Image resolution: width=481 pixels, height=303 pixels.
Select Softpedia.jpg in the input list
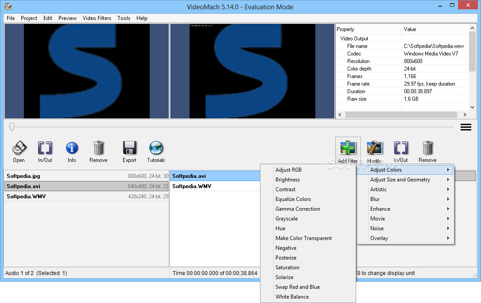click(x=86, y=176)
